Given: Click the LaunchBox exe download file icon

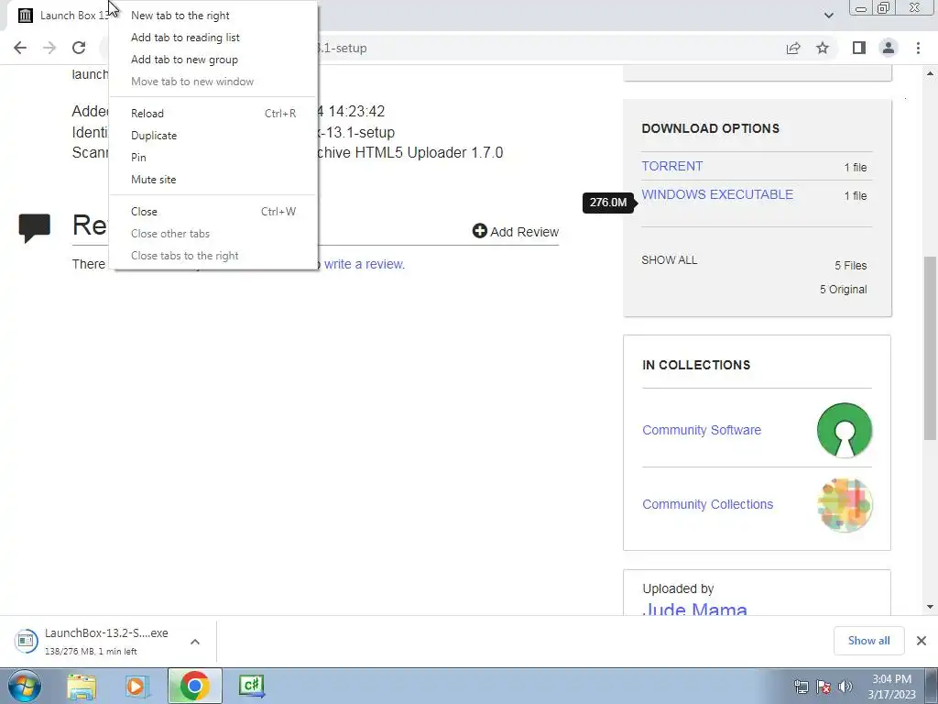Looking at the screenshot, I should (26, 641).
